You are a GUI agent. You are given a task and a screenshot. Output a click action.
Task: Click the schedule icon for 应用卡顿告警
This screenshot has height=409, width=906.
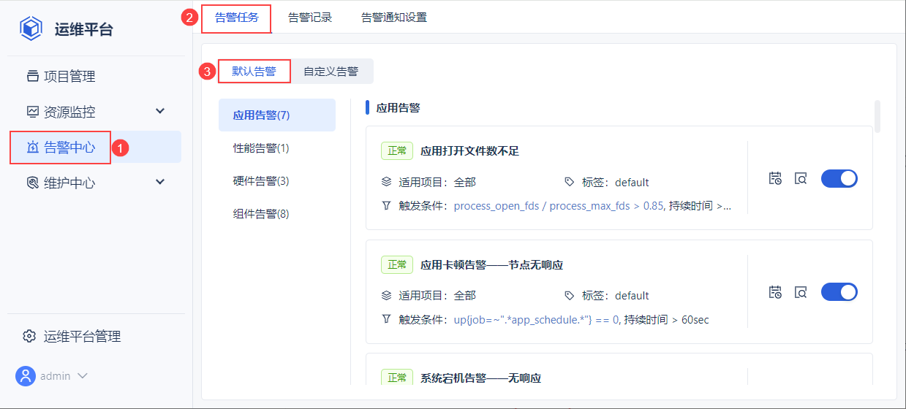(x=775, y=292)
